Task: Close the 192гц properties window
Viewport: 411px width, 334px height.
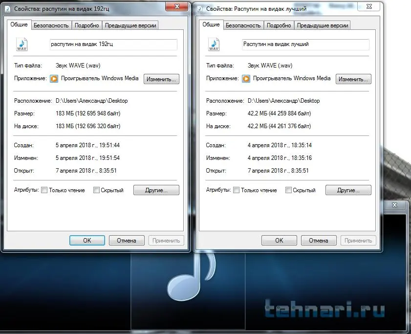Action: pos(177,6)
